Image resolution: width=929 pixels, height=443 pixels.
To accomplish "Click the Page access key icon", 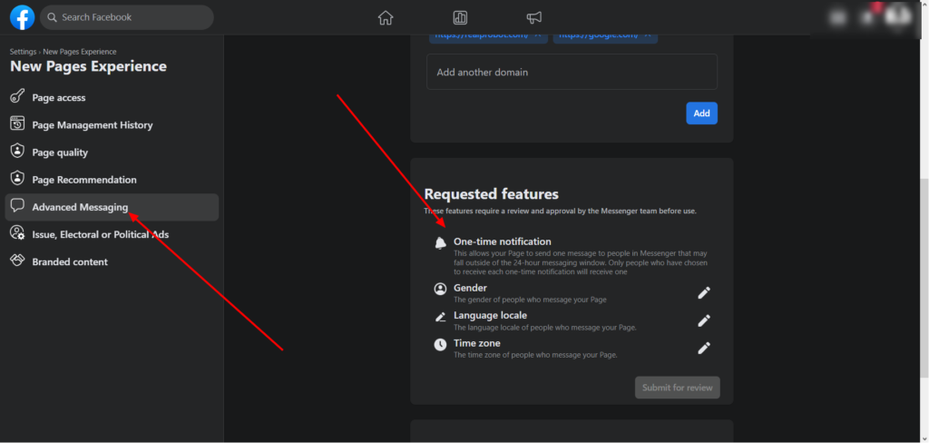I will tap(17, 96).
